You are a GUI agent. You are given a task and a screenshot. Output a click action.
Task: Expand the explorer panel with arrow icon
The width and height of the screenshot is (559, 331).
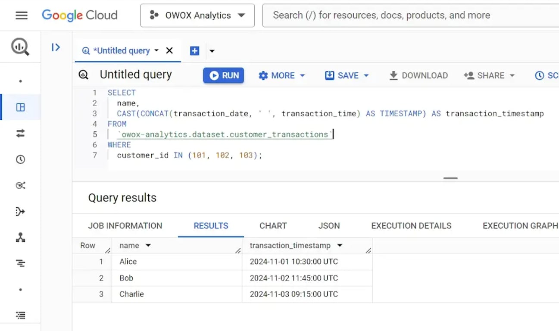click(x=56, y=47)
